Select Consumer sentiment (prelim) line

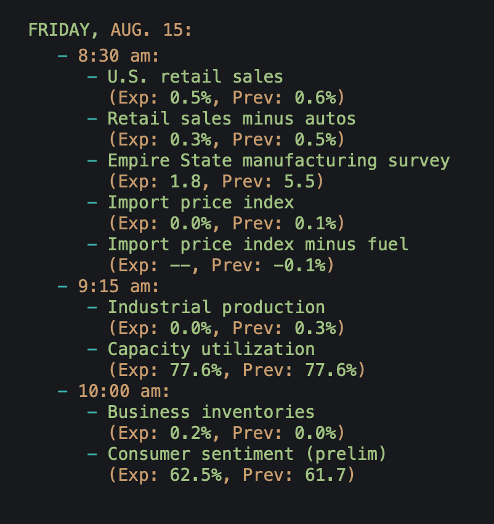(x=247, y=454)
